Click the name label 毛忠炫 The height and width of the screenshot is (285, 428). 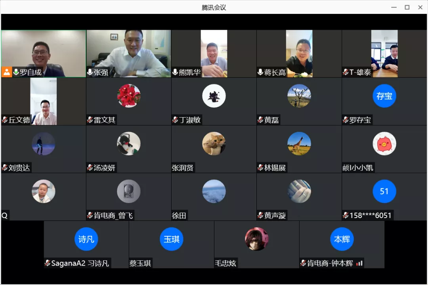225,263
